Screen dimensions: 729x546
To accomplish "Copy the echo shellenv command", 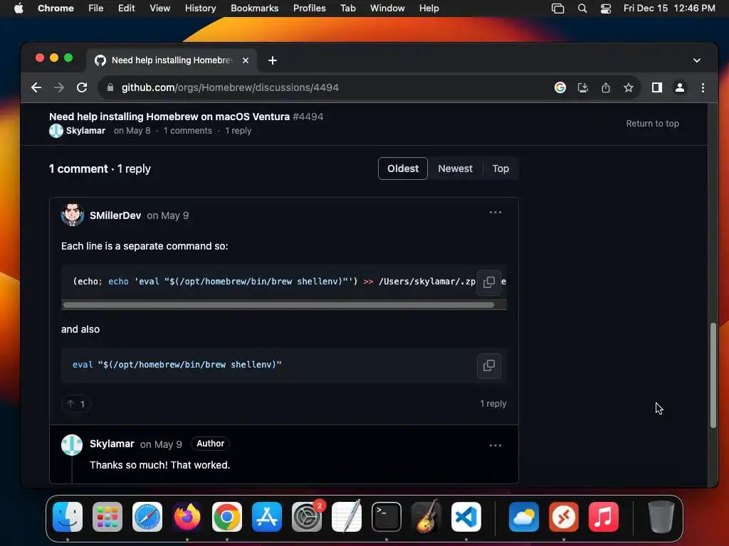I will (x=489, y=282).
